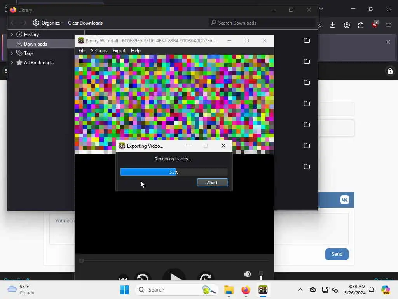Click the forward 5 seconds button
The height and width of the screenshot is (299, 398).
[x=206, y=278]
